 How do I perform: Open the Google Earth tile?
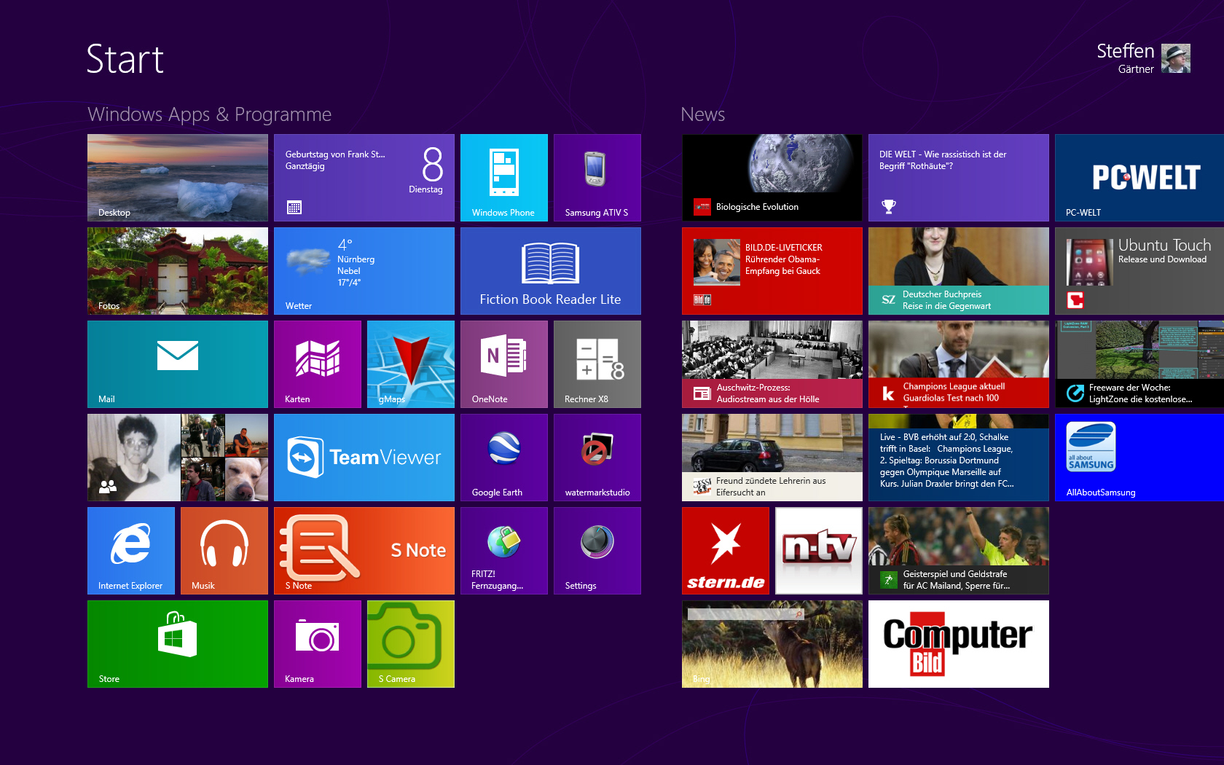(x=504, y=458)
